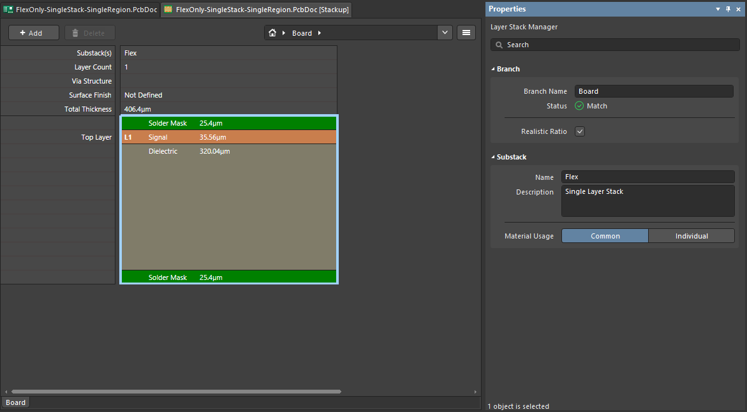Select the orange L1 Signal layer

[228, 137]
